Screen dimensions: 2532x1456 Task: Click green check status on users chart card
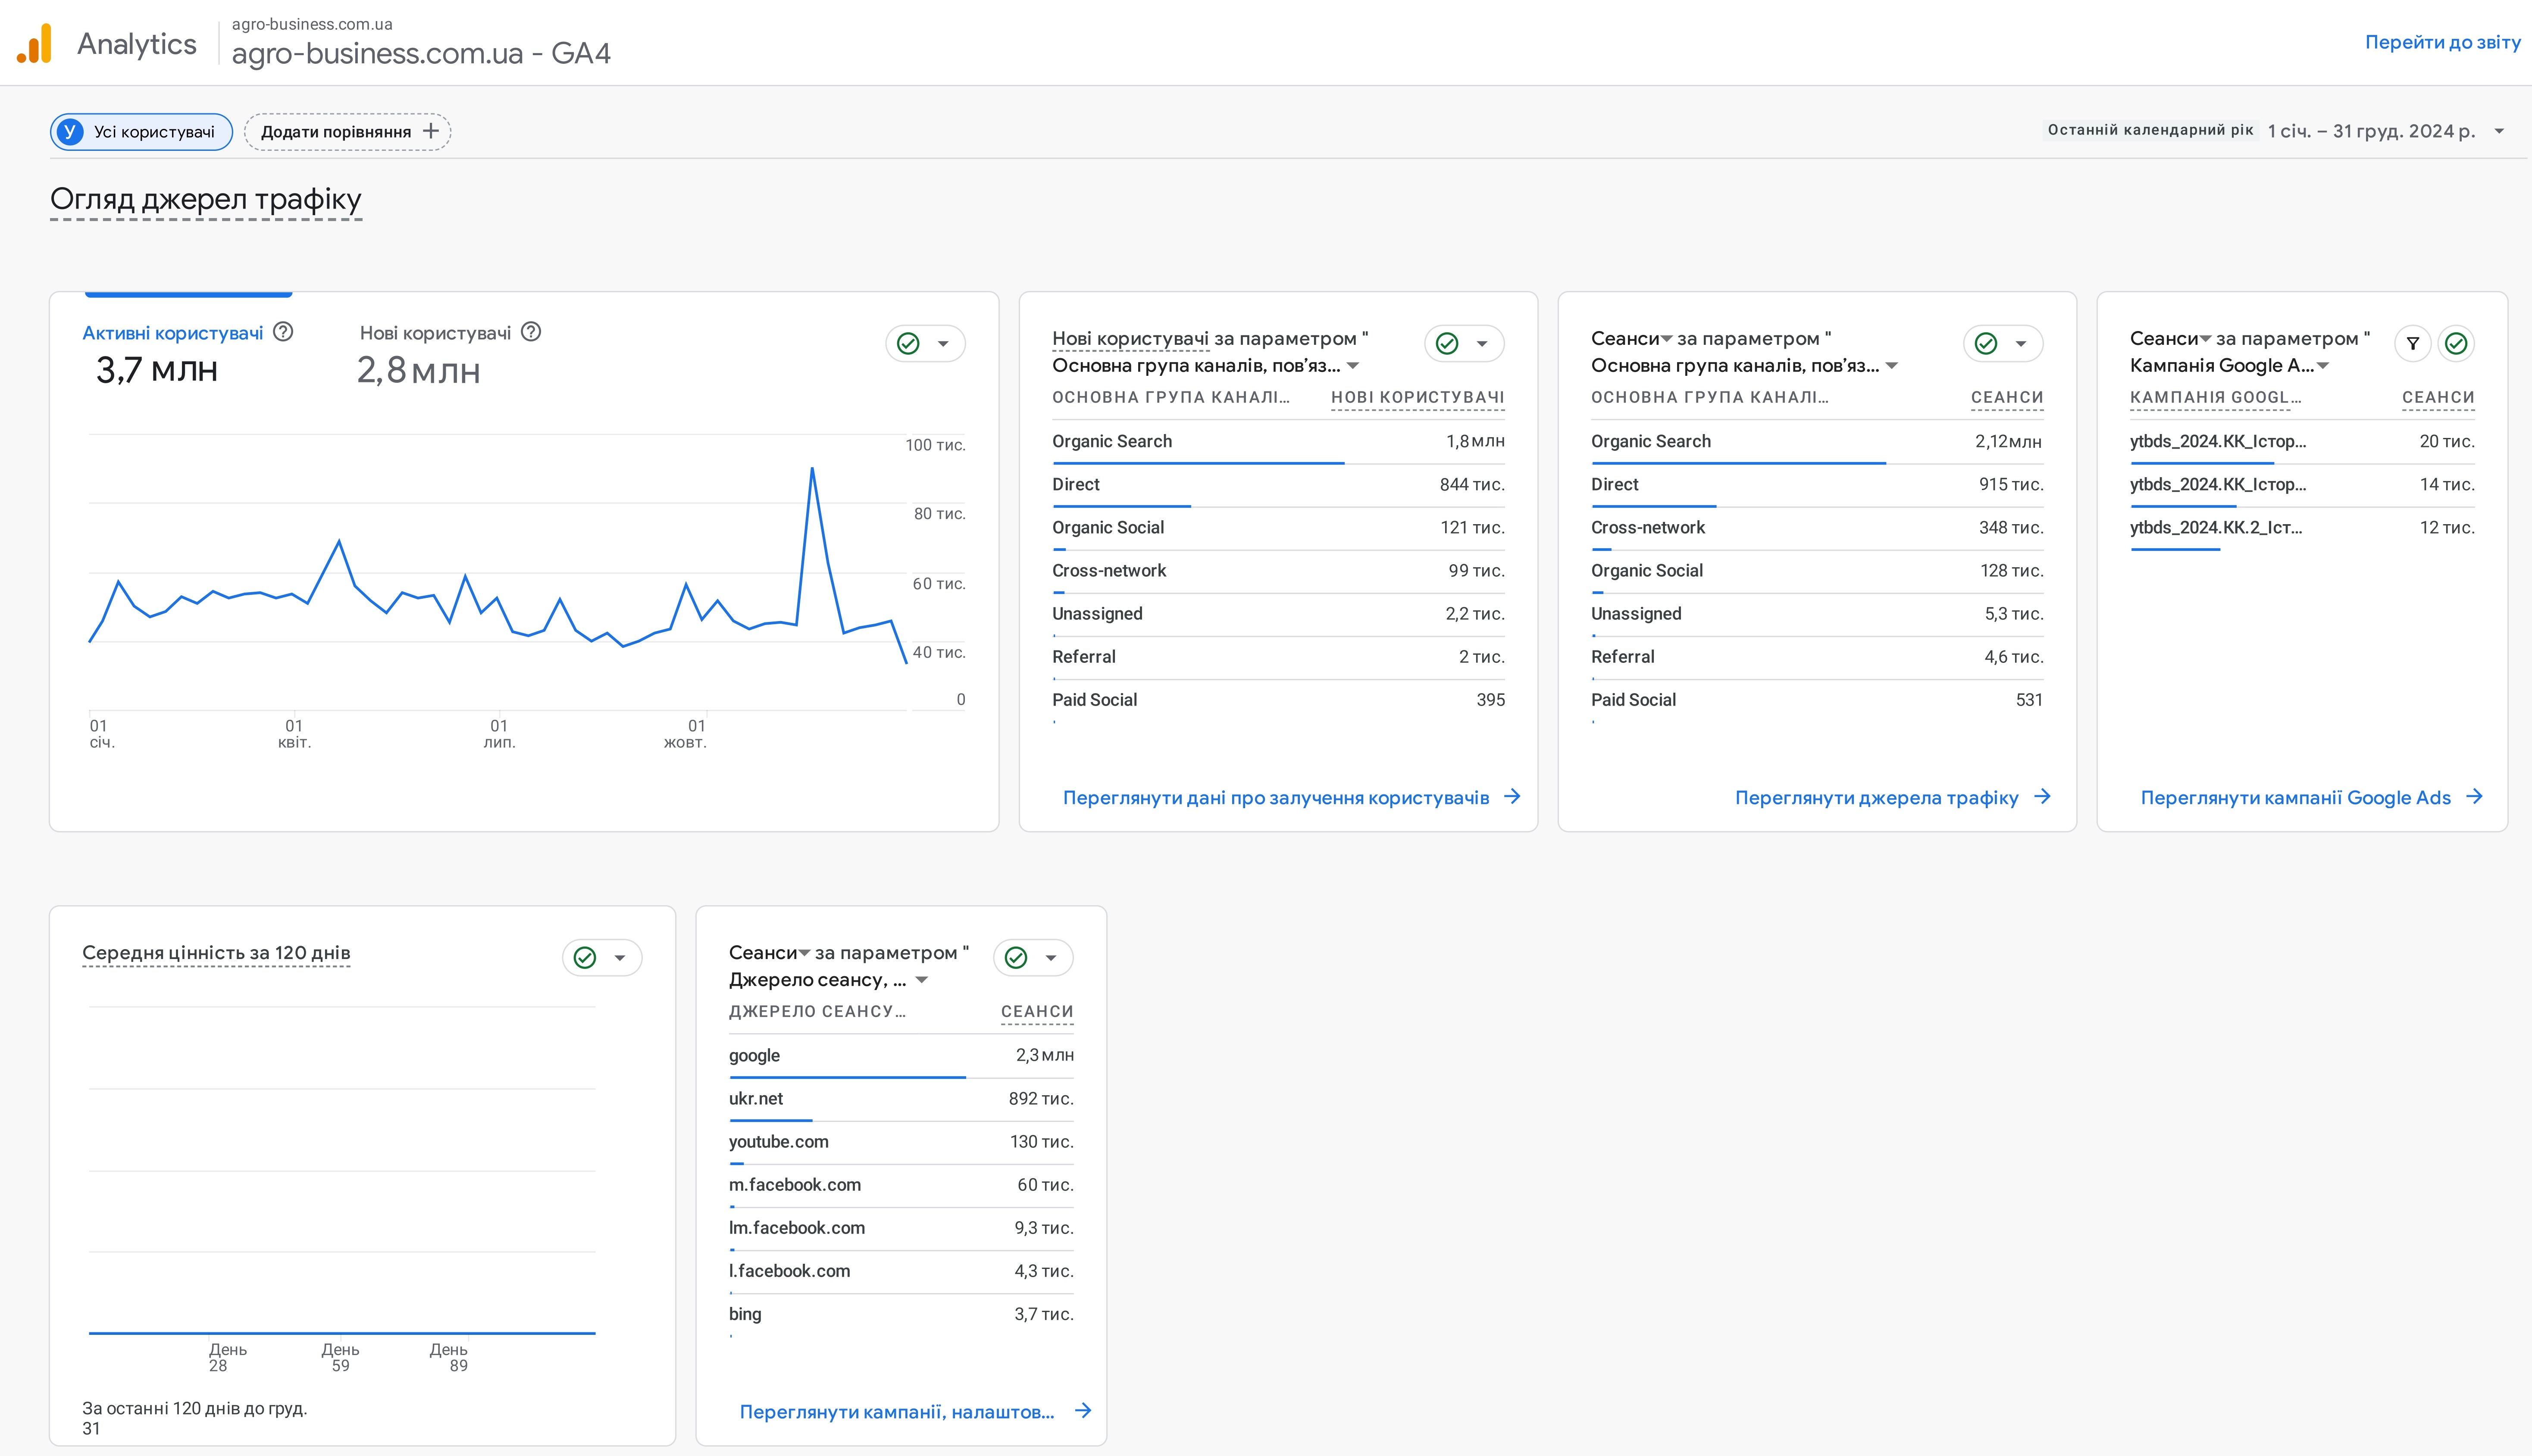[x=908, y=344]
